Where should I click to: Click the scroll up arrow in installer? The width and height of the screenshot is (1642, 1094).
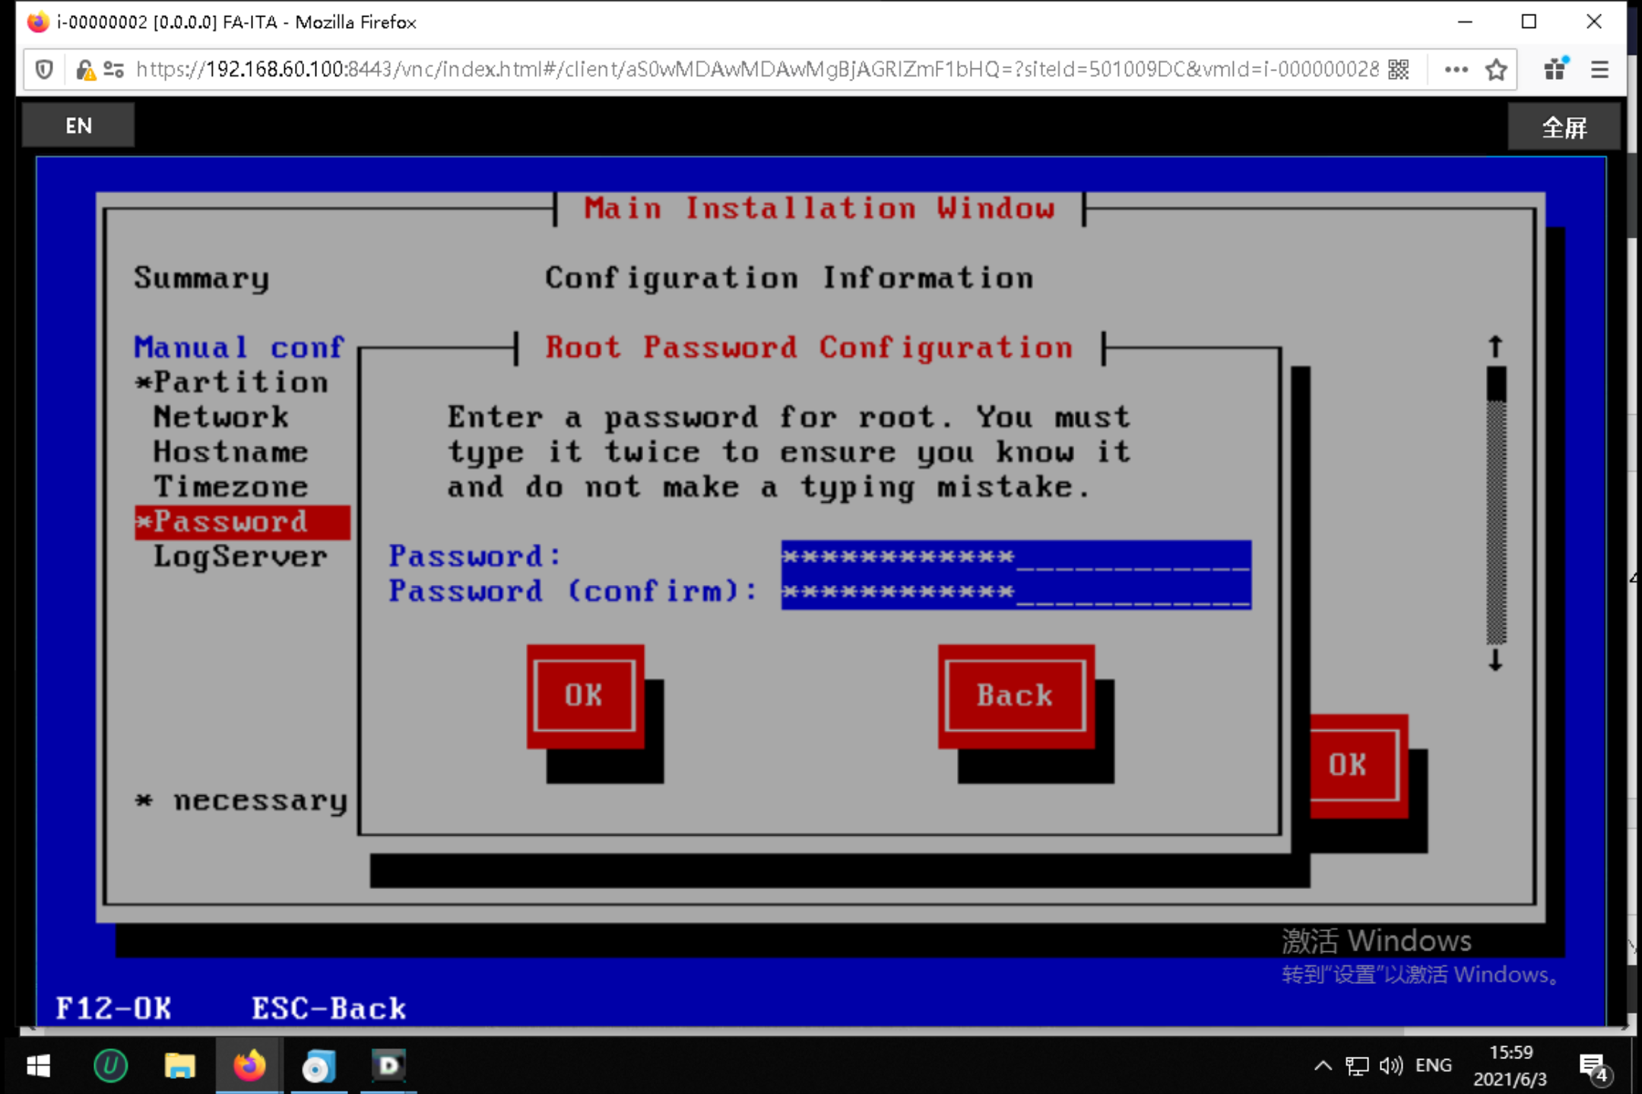(x=1495, y=346)
